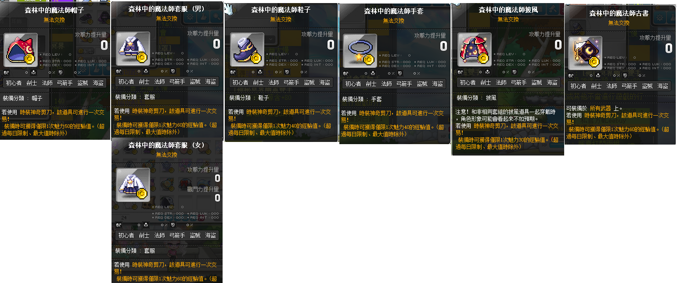
Task: Click the female wizard suit item icon
Action: point(133,185)
